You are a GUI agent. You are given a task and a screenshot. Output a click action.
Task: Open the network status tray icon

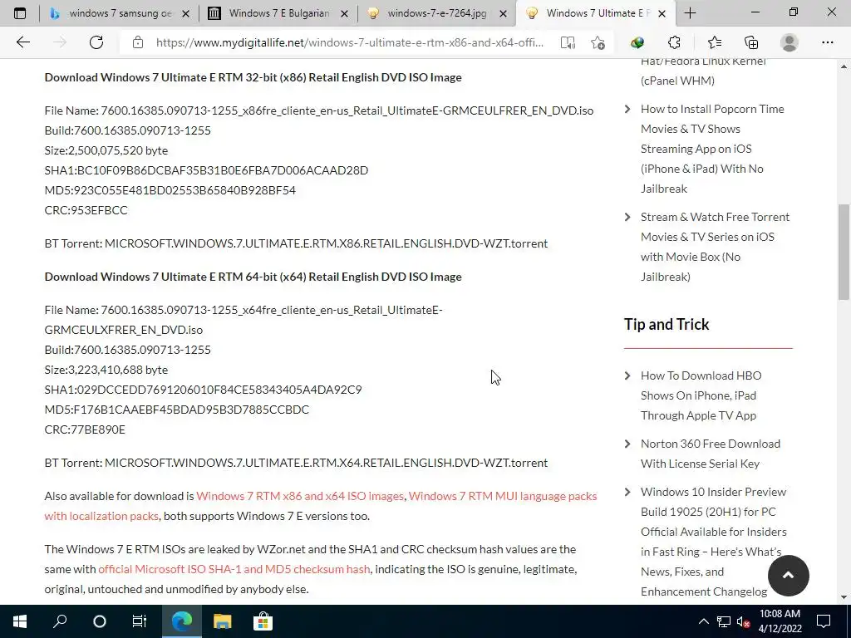coord(723,621)
